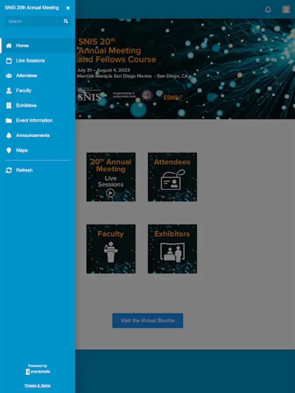Select Exhibitors in the sidebar menu
The image size is (295, 393).
click(x=38, y=106)
